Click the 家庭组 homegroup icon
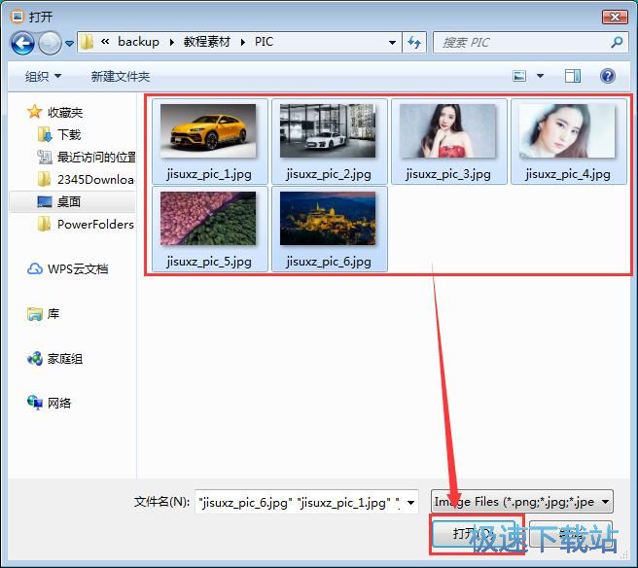The width and height of the screenshot is (638, 568). [x=35, y=359]
